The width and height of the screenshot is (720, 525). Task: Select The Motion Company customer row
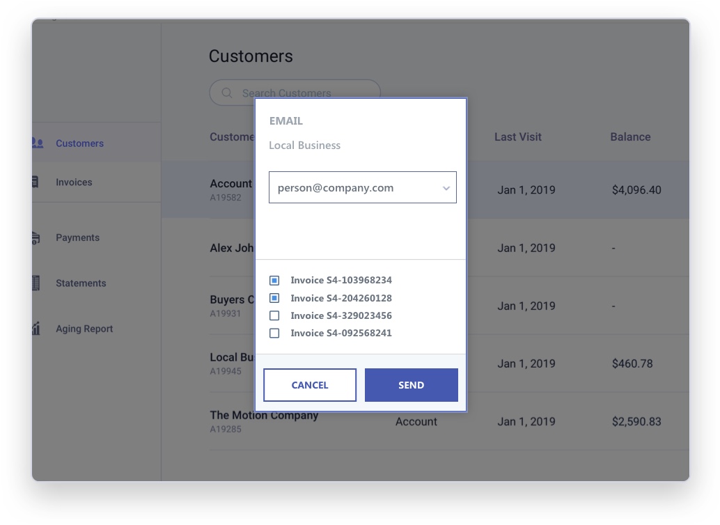(x=449, y=421)
